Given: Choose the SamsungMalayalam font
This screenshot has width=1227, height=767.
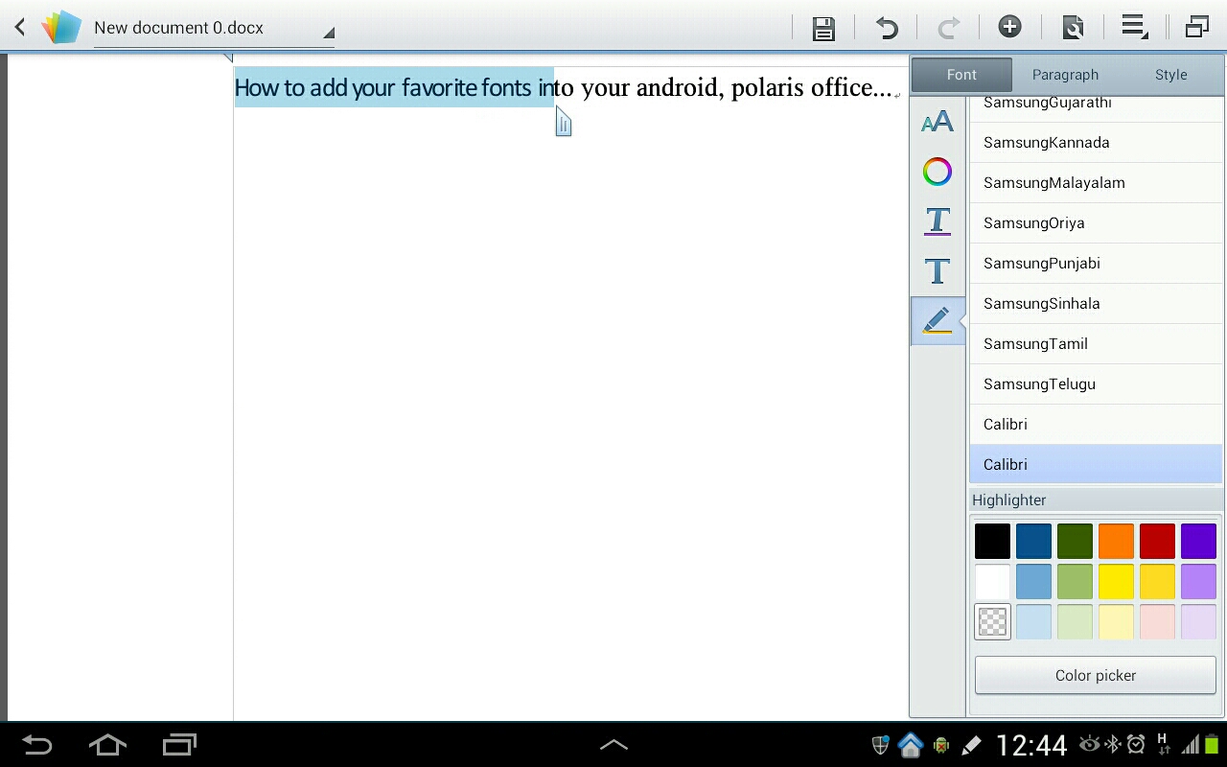Looking at the screenshot, I should pyautogui.click(x=1096, y=182).
